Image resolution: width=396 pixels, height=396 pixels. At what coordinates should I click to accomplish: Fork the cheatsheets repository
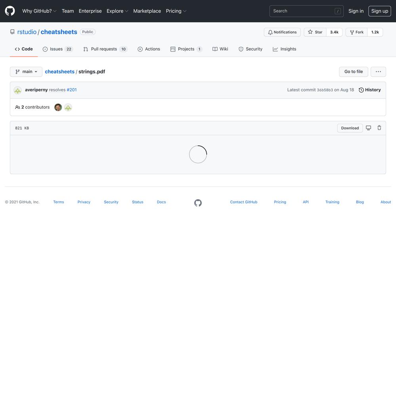coord(357,32)
